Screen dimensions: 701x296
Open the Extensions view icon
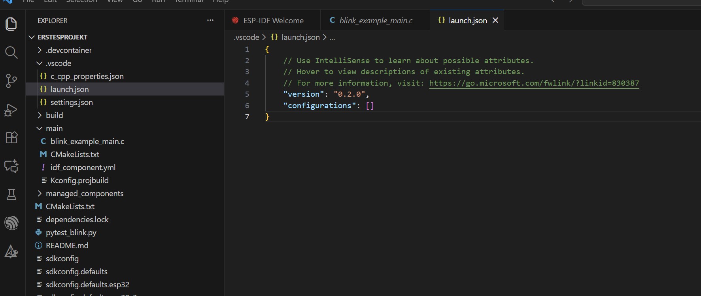11,138
